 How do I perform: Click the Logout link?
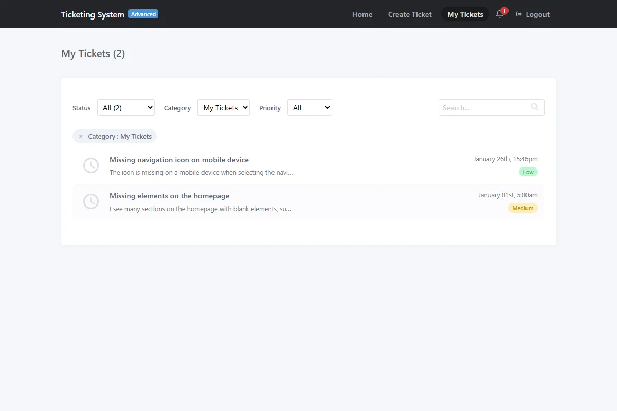tap(533, 14)
